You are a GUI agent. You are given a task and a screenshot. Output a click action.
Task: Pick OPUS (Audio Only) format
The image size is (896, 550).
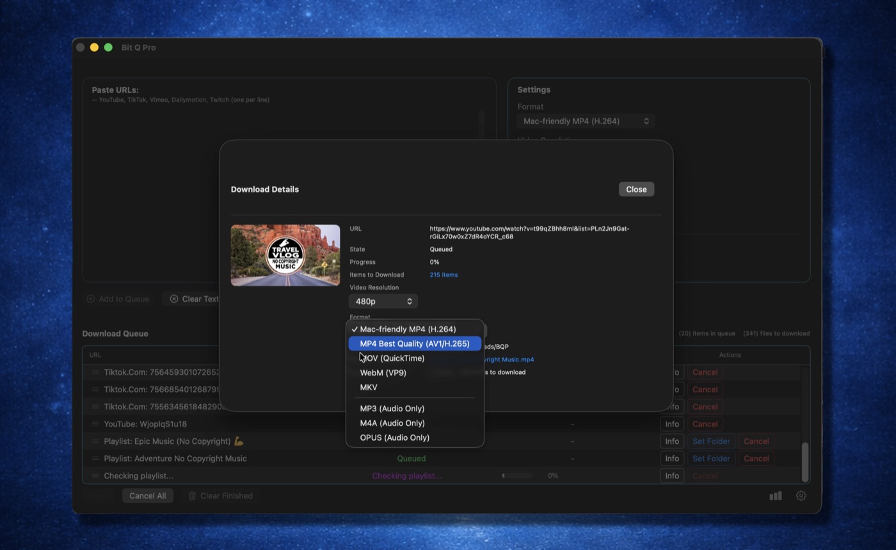(x=415, y=438)
